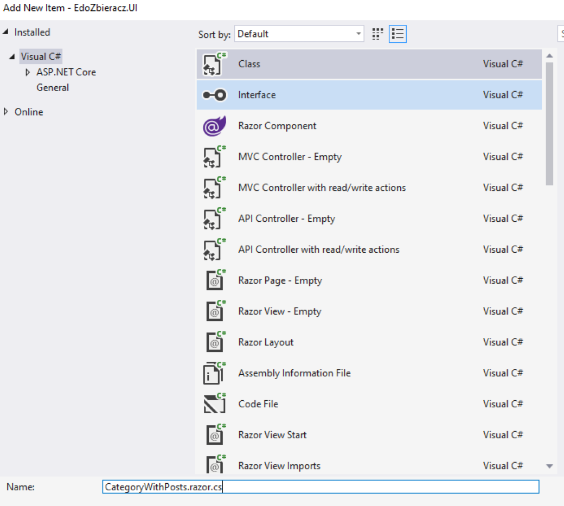Pick the Razor View Start icon
This screenshot has height=506, width=564.
[216, 434]
